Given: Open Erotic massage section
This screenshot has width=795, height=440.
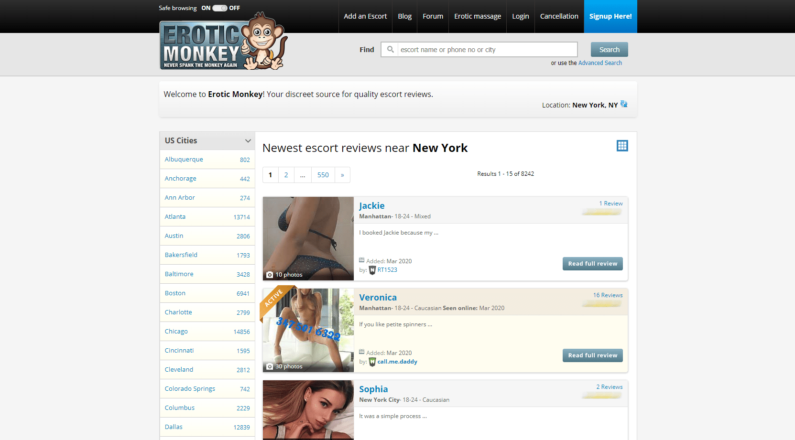Looking at the screenshot, I should click(x=478, y=16).
